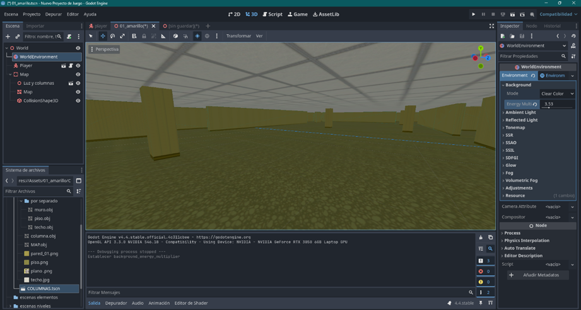Switch to the Nodo tab
The height and width of the screenshot is (310, 581).
click(x=531, y=26)
